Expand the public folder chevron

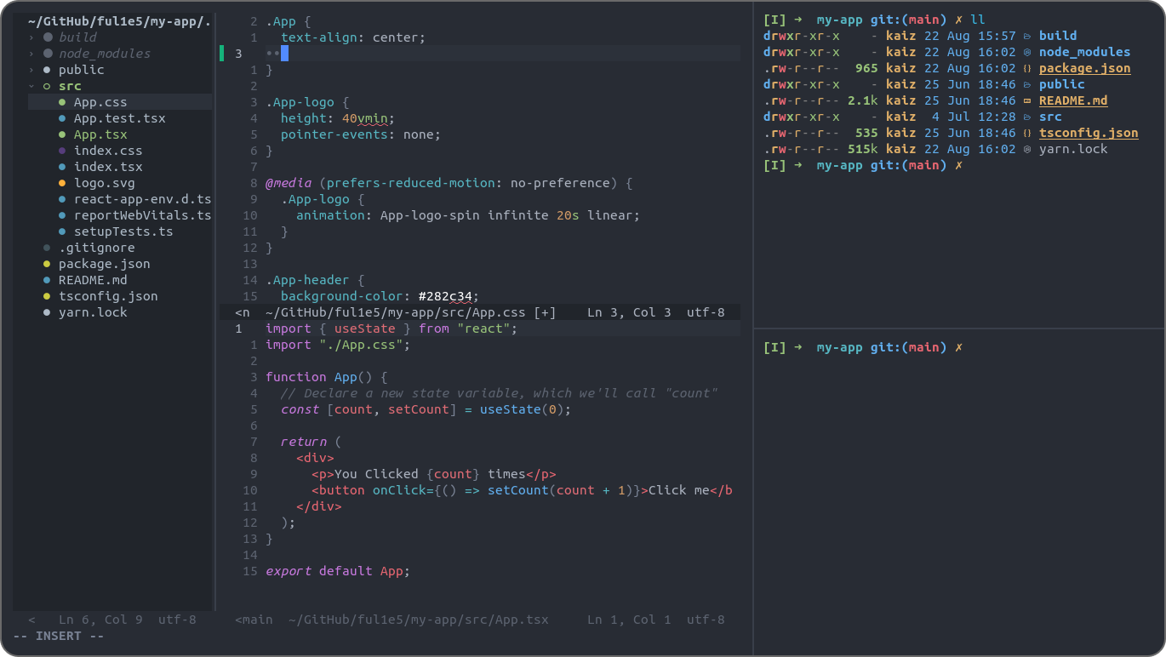31,70
